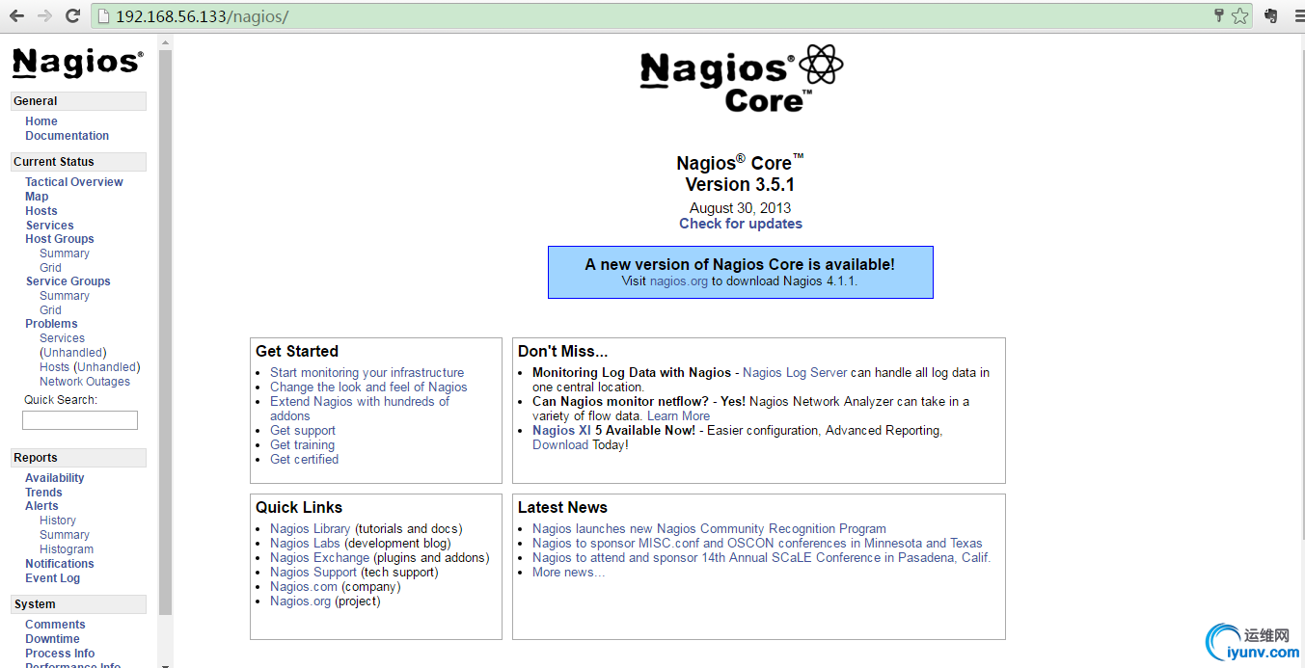Open the Nagios Exchange link

pos(319,558)
